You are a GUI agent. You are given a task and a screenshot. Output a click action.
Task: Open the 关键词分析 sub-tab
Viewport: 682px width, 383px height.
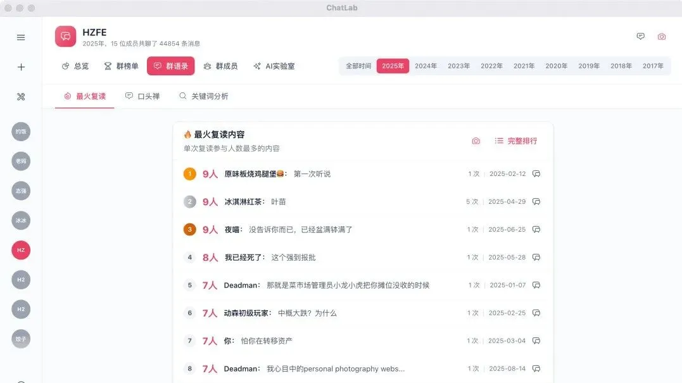click(203, 96)
